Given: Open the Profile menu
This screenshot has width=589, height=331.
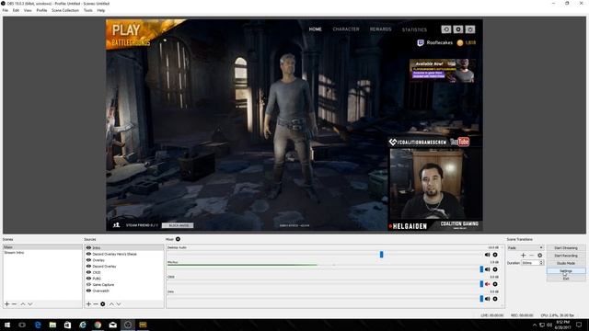Looking at the screenshot, I should [41, 10].
